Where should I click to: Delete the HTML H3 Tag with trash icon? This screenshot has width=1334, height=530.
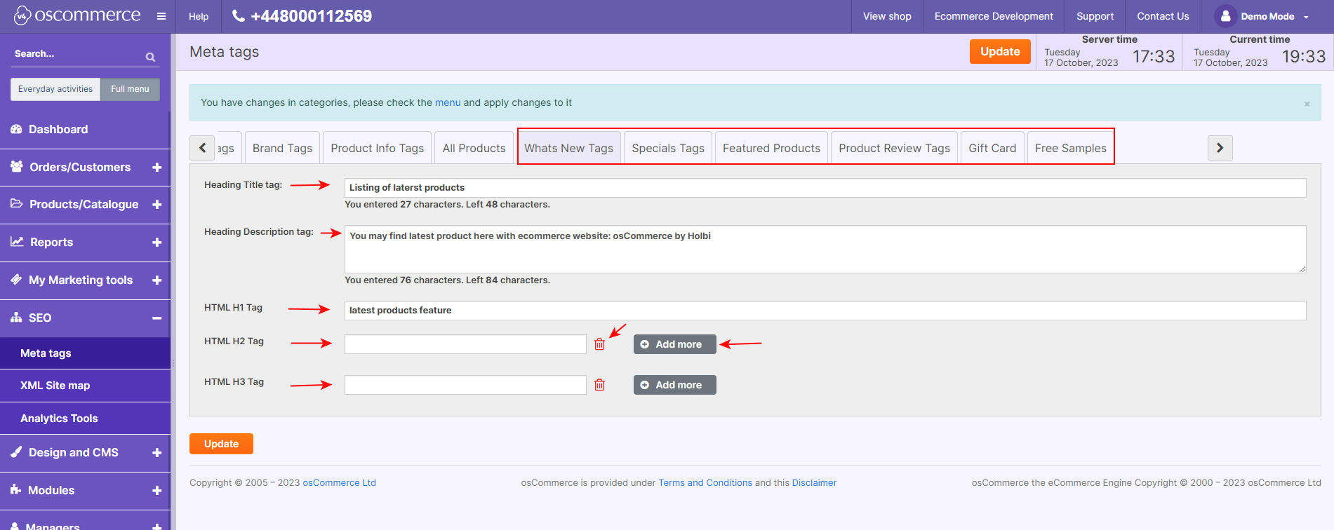[599, 385]
